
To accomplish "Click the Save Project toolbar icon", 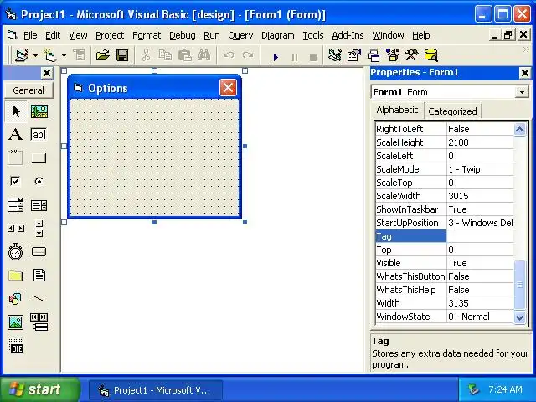I will pos(122,55).
